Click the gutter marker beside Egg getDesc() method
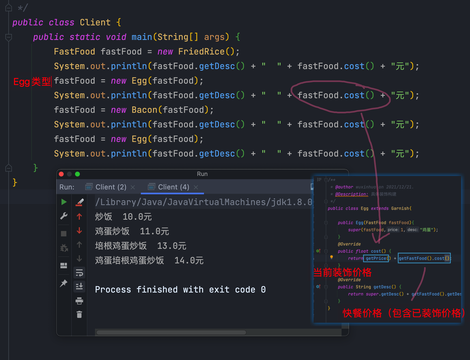The height and width of the screenshot is (360, 470). pos(318,287)
